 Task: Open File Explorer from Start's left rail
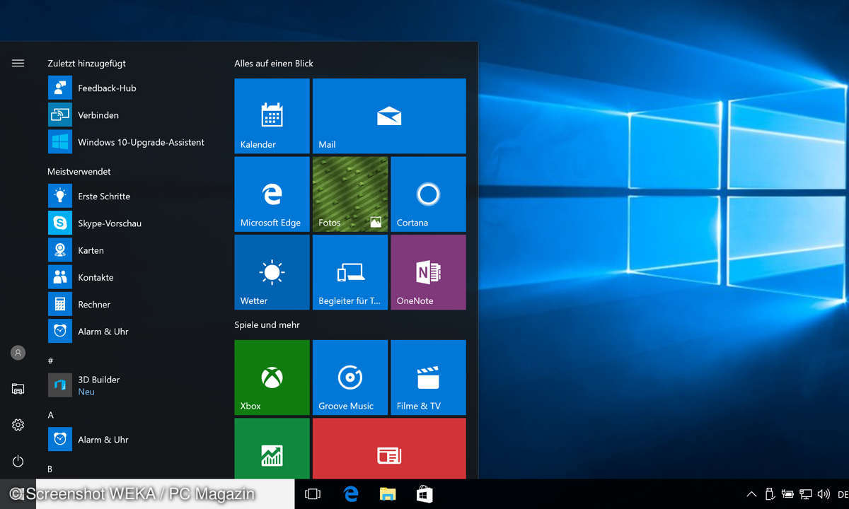coord(18,388)
